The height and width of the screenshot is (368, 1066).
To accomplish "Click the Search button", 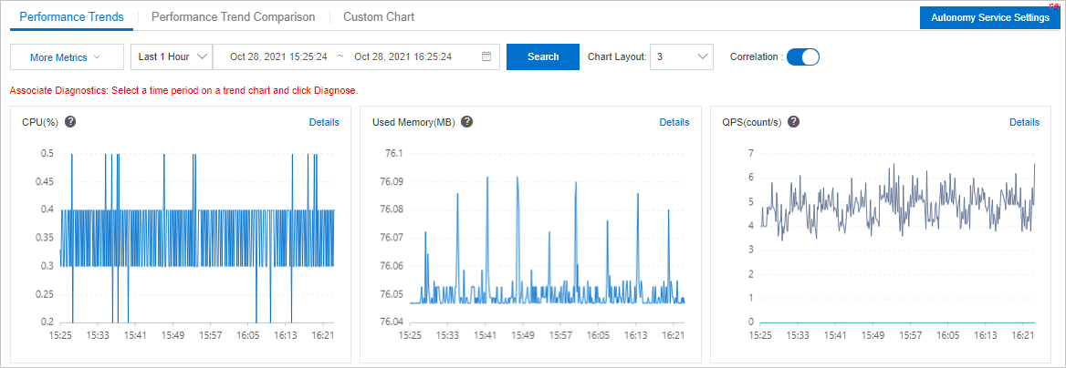I will click(x=542, y=57).
